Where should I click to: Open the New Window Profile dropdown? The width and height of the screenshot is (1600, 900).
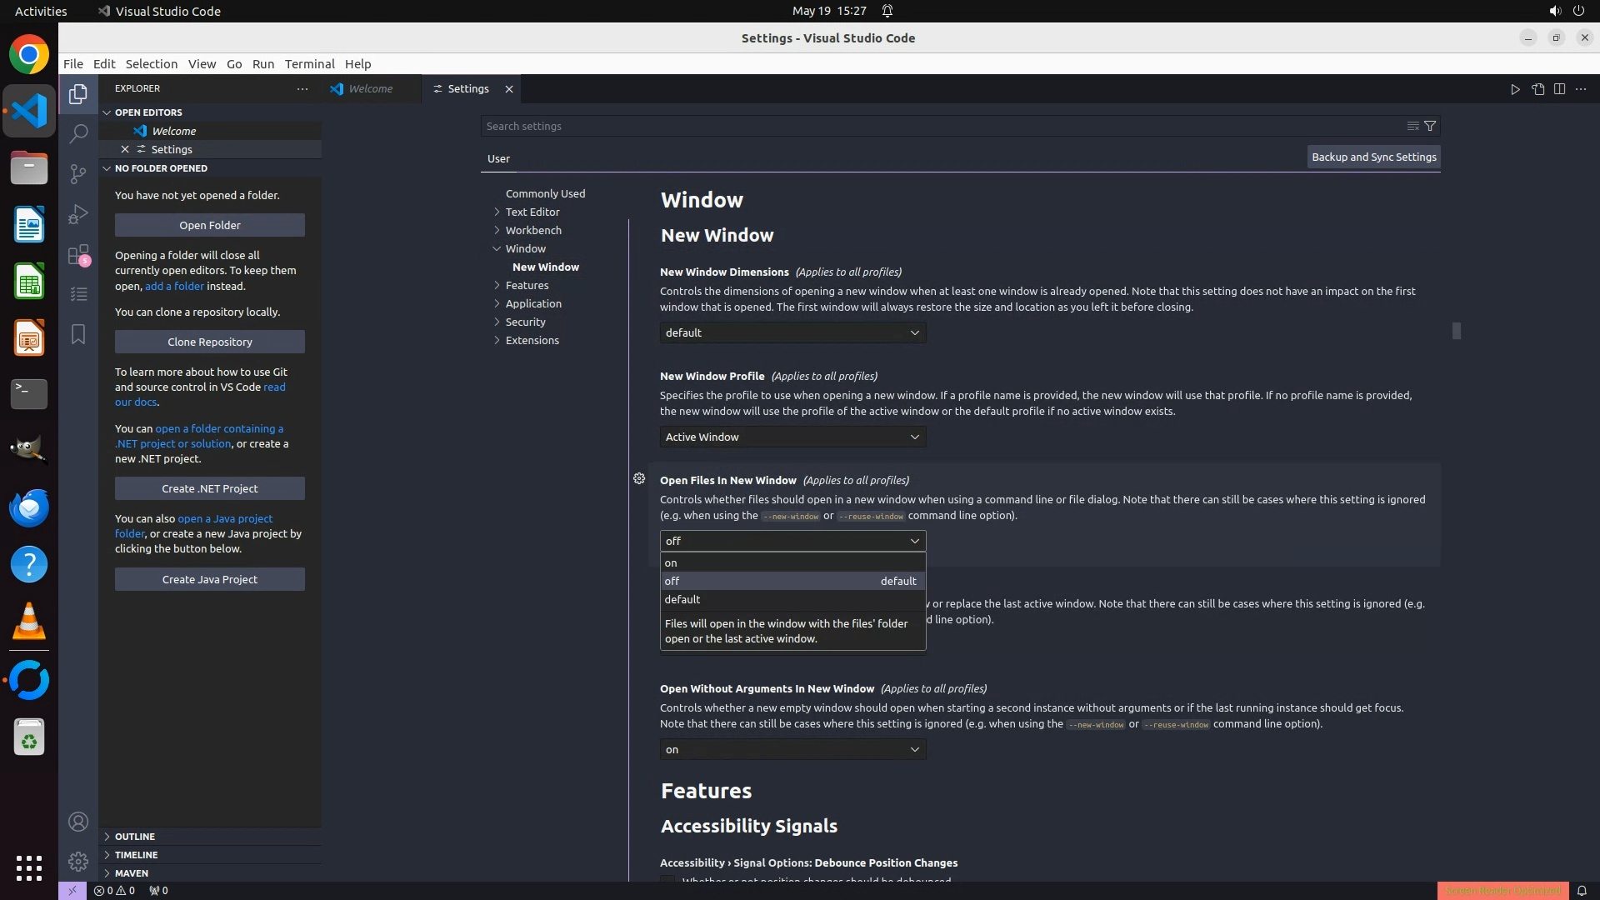[x=792, y=437]
